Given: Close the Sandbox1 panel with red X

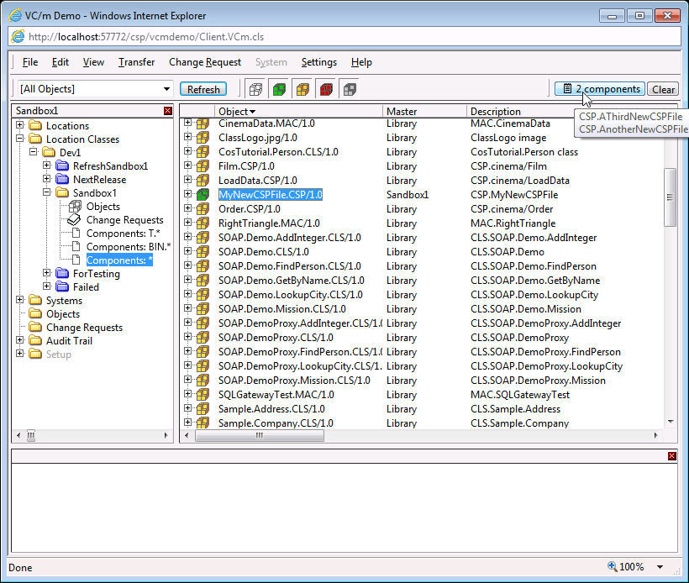Looking at the screenshot, I should tap(168, 111).
